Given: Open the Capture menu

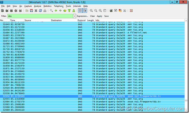Looking at the screenshot, I should (x=28, y=6).
